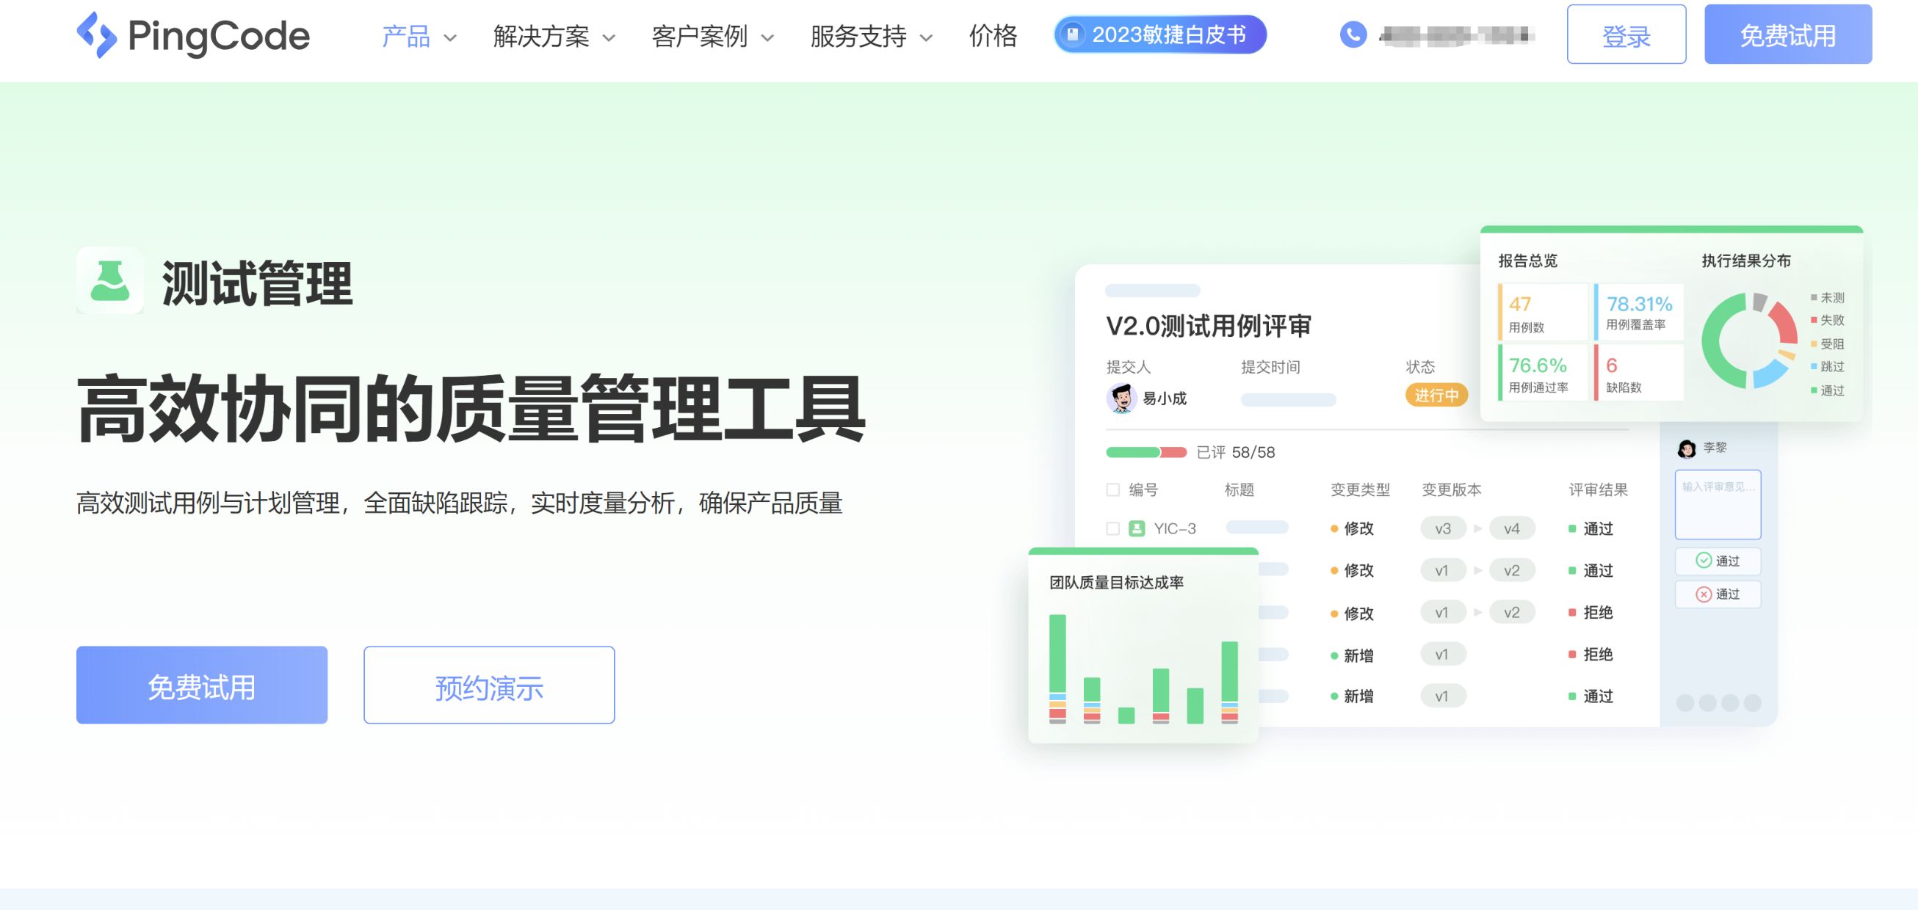
Task: Click the white paper book icon
Action: [x=1072, y=34]
